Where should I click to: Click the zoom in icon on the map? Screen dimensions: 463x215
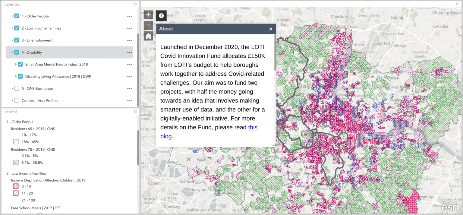(x=148, y=14)
